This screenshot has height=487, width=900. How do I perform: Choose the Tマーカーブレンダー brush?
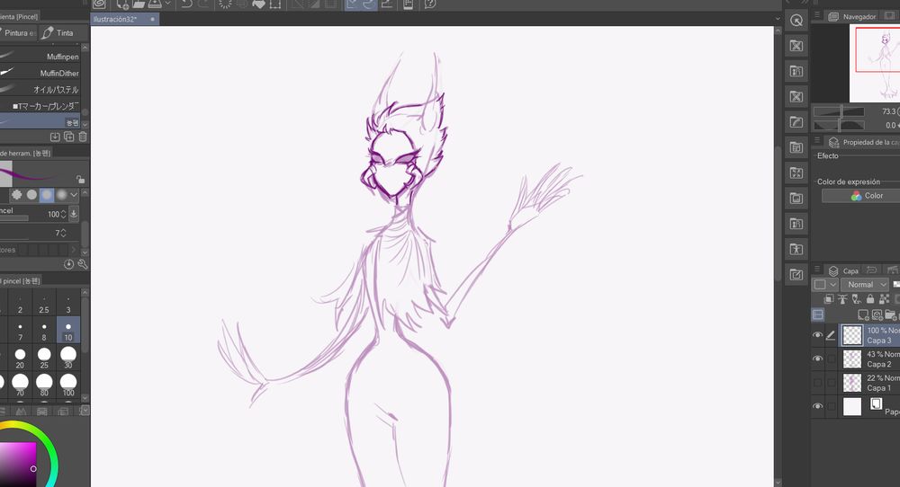point(40,106)
